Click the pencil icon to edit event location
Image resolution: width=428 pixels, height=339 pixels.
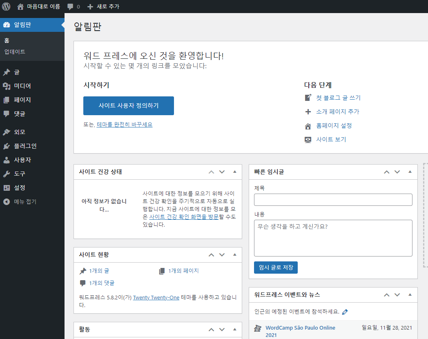345,312
